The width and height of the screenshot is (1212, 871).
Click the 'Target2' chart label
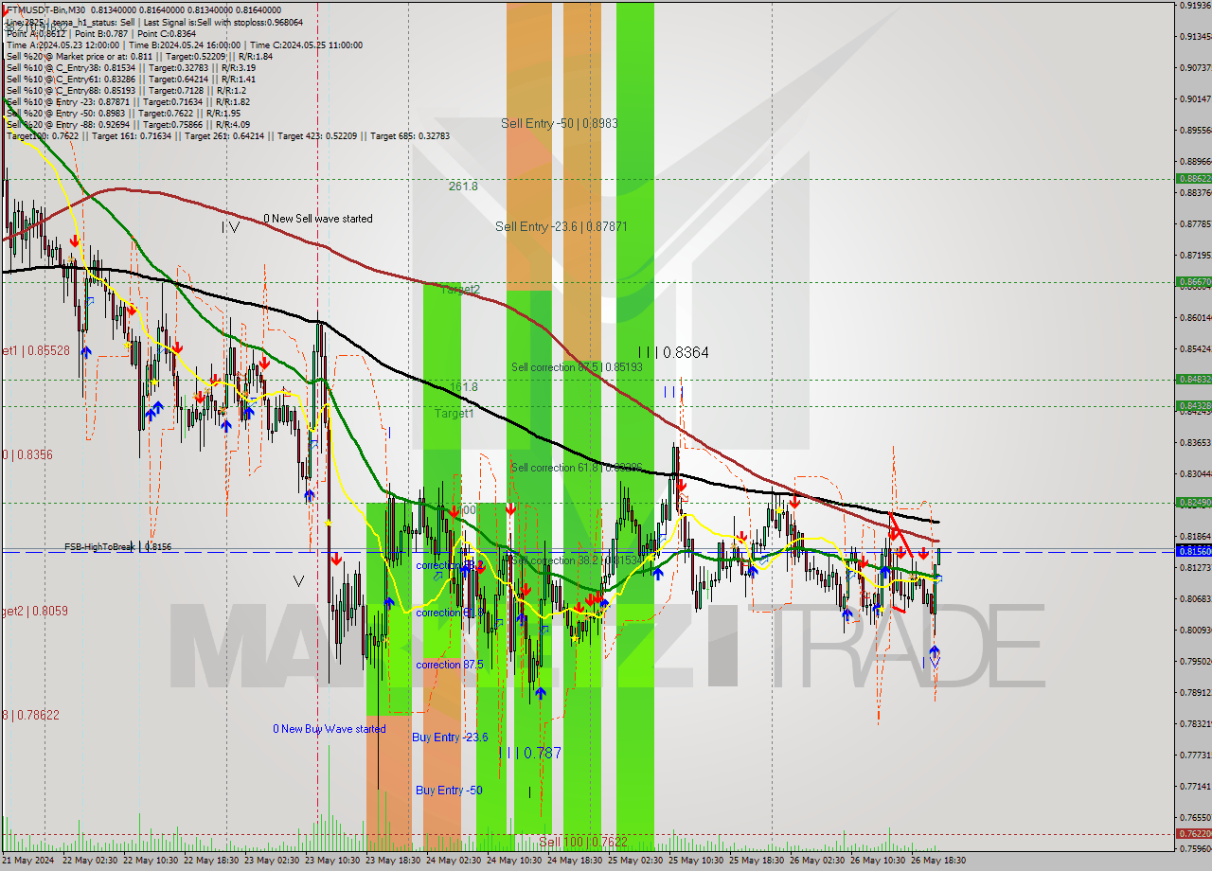pyautogui.click(x=460, y=289)
